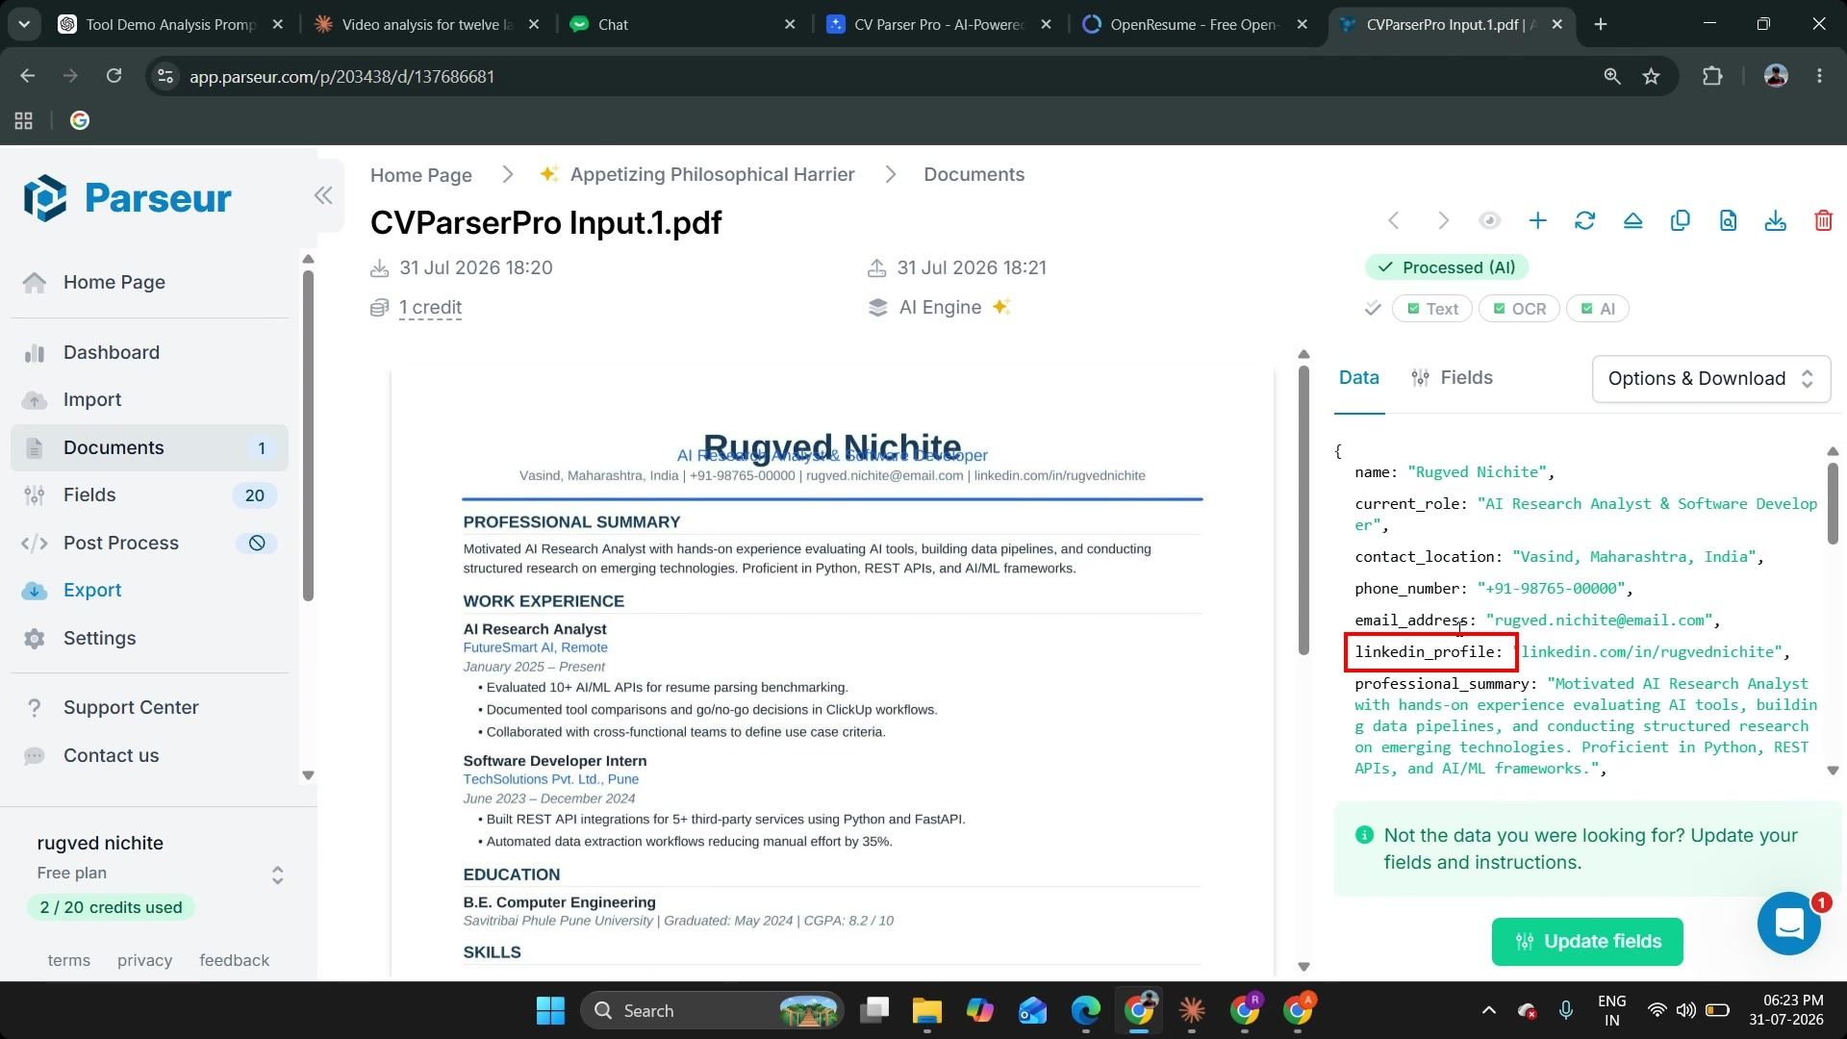Click the 1 credit link
This screenshot has width=1847, height=1039.
(x=430, y=308)
